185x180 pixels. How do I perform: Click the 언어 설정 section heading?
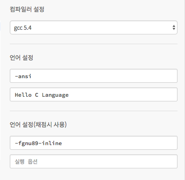pos(21,58)
